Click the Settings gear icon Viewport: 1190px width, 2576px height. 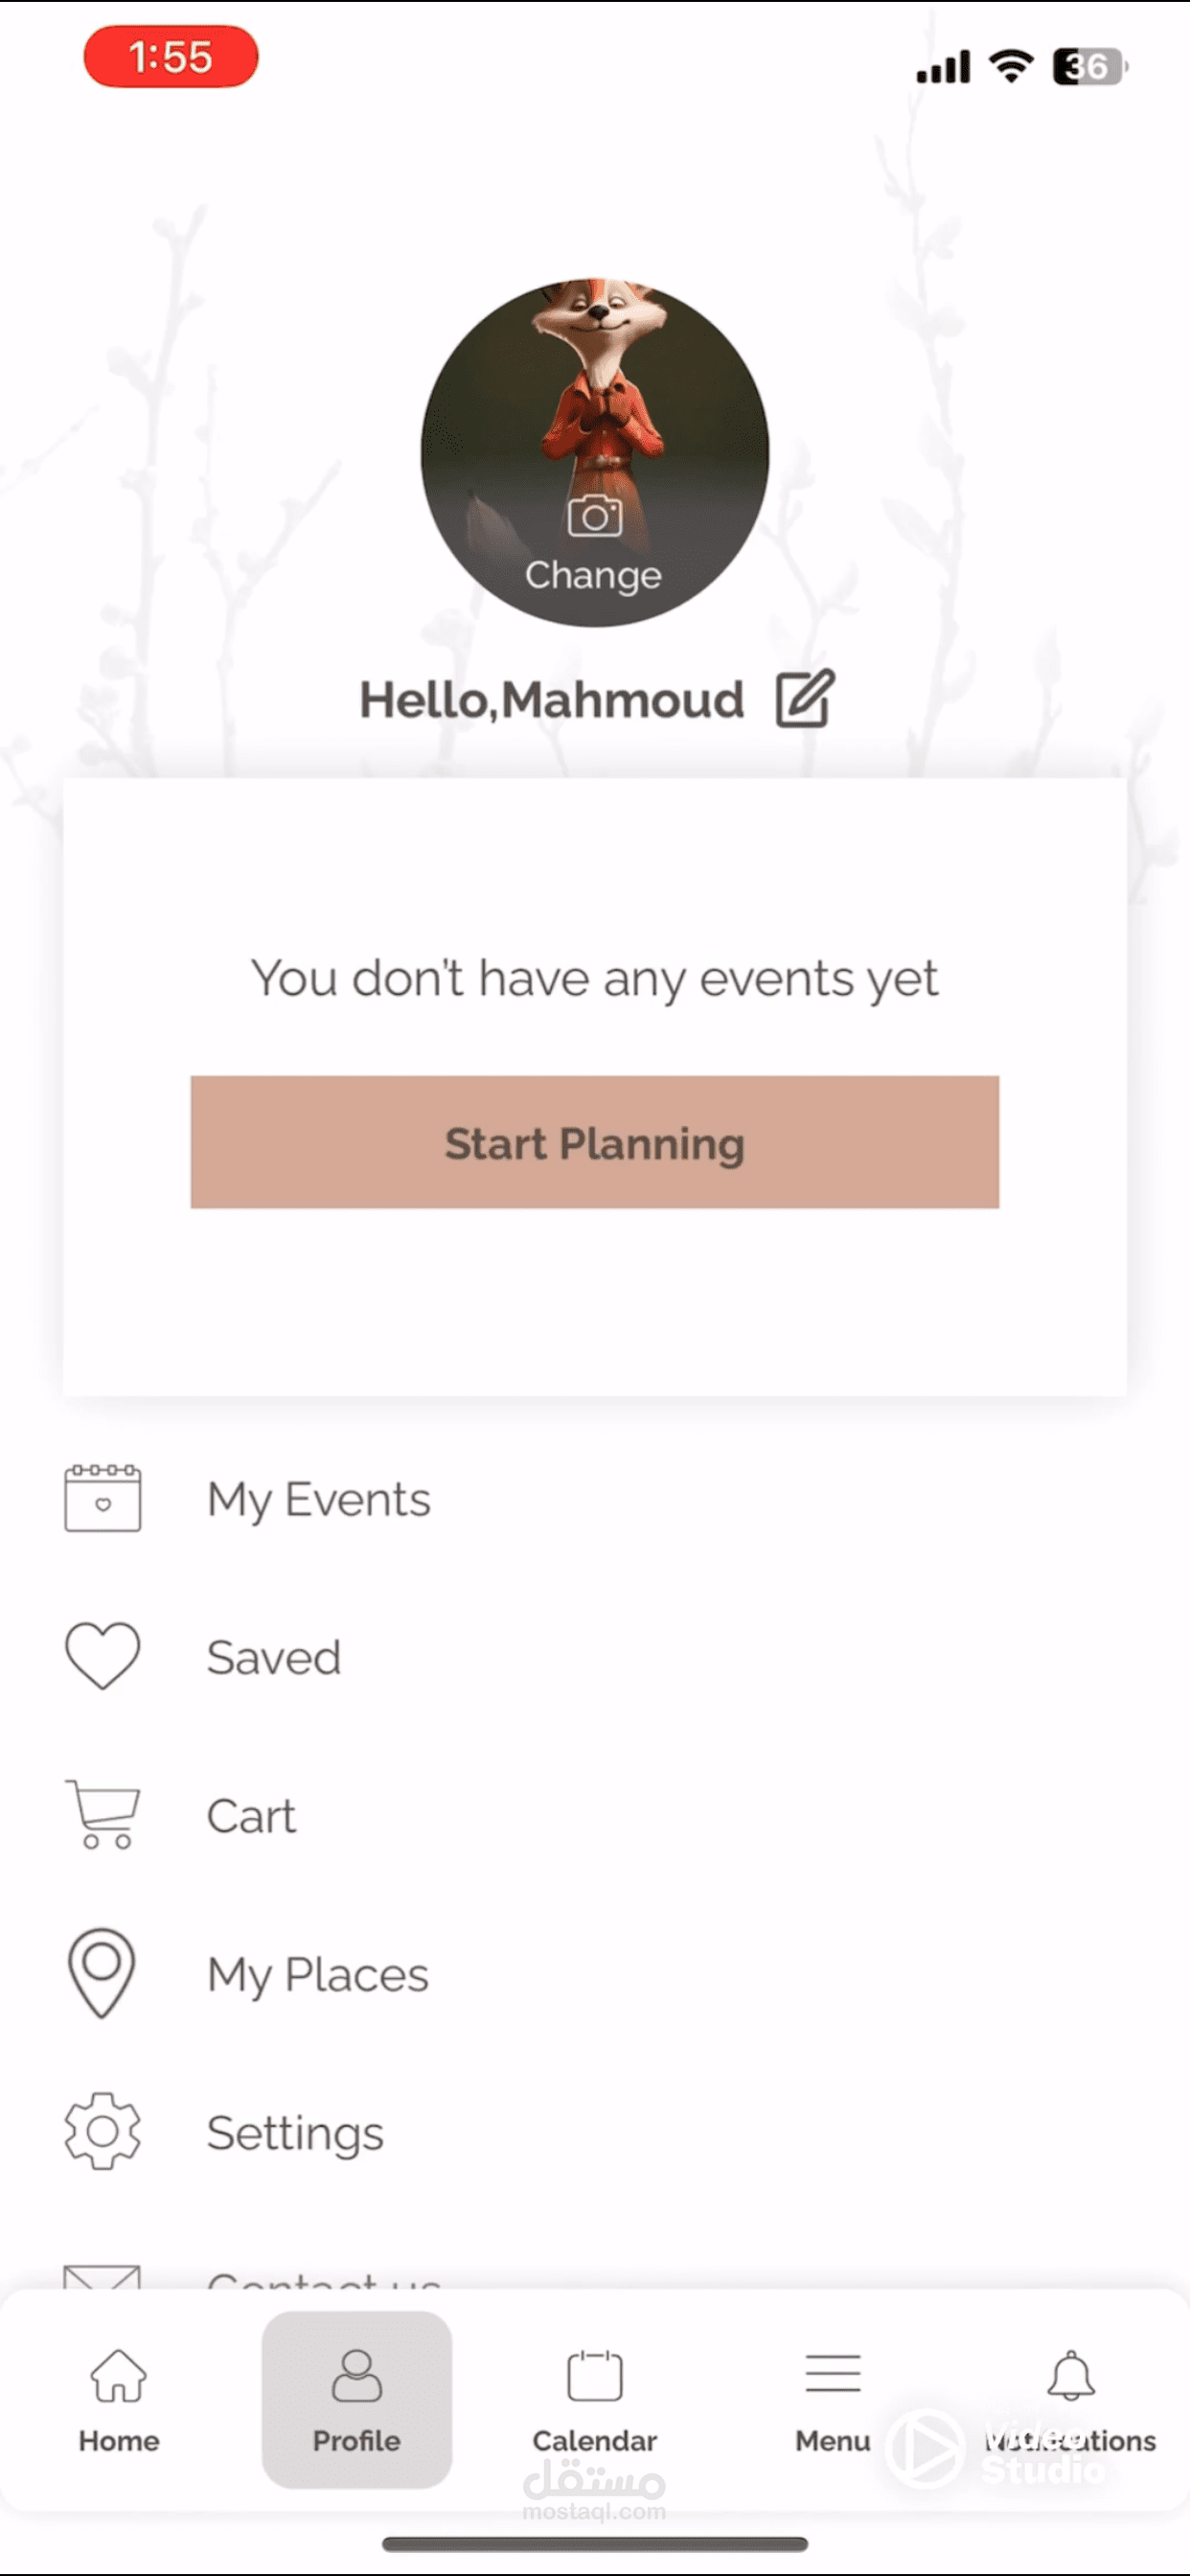(x=103, y=2130)
